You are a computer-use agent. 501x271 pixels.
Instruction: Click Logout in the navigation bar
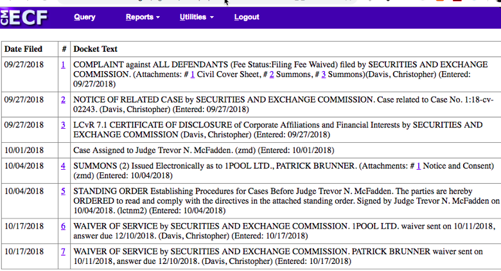click(247, 17)
